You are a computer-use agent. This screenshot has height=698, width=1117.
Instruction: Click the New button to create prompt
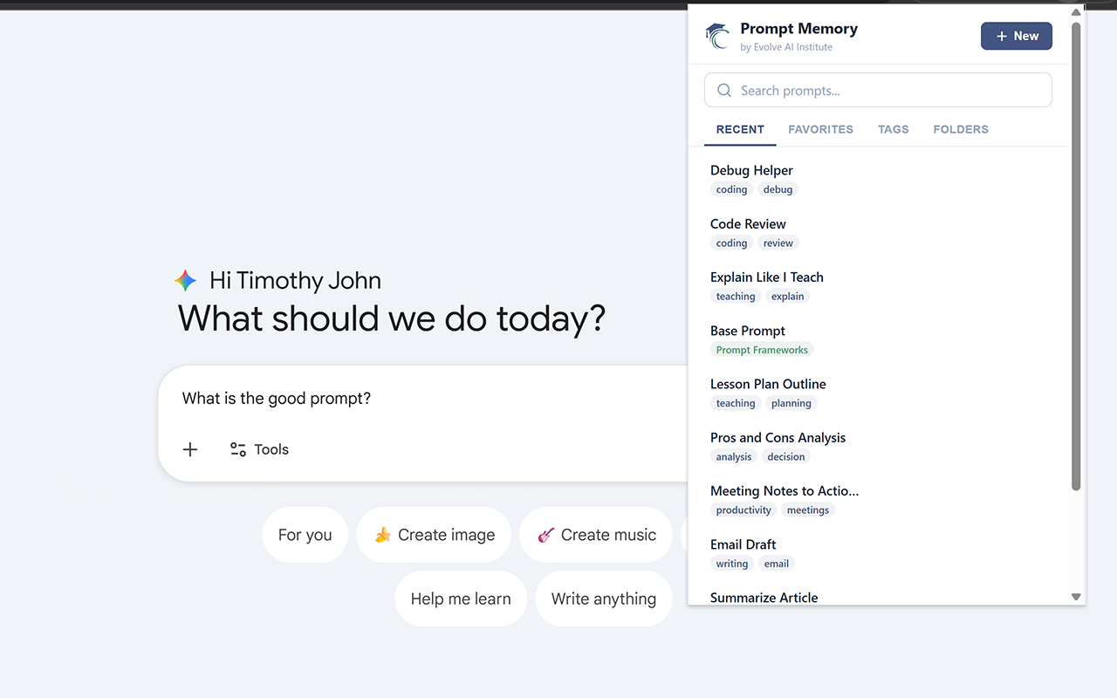click(x=1016, y=36)
